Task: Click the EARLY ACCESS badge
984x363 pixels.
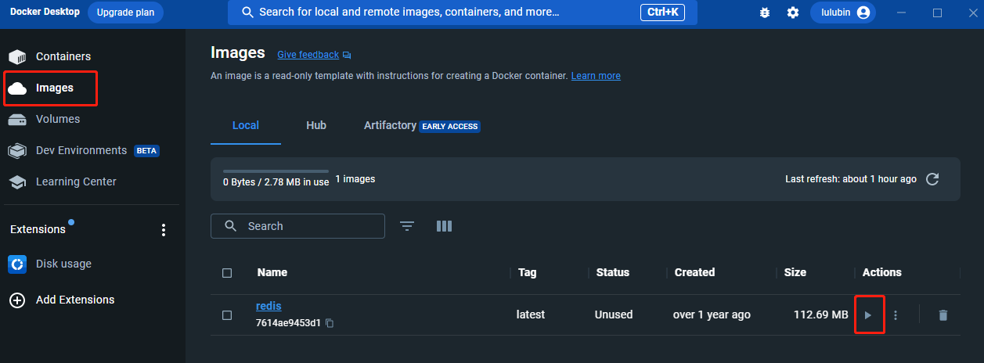Action: point(450,126)
